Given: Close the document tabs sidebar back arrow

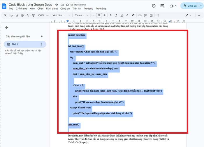Looking at the screenshot, I should (x=7, y=28).
